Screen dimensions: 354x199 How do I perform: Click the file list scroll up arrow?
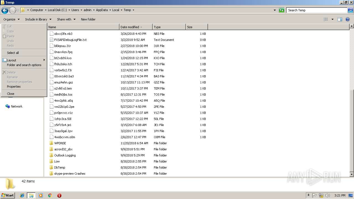pyautogui.click(x=352, y=26)
